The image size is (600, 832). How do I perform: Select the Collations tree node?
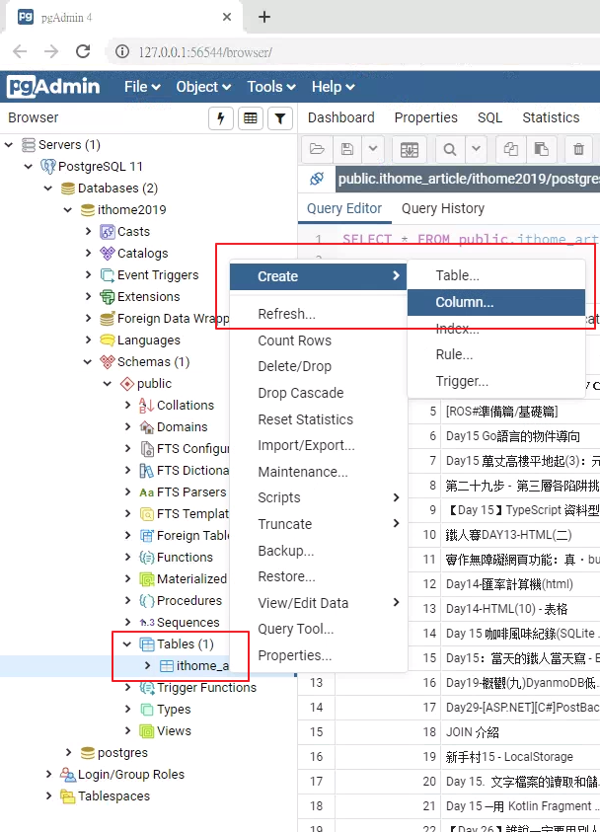tap(186, 406)
